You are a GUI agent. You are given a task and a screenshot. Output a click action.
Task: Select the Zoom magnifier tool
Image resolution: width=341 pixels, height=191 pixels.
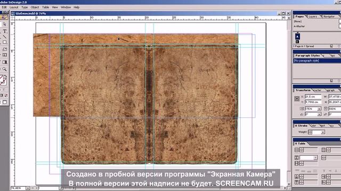5,70
